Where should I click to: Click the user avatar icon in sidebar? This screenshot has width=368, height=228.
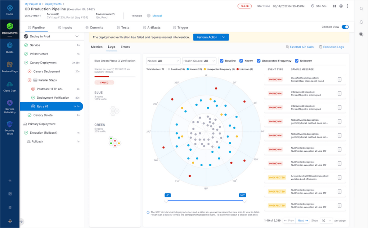(10, 221)
